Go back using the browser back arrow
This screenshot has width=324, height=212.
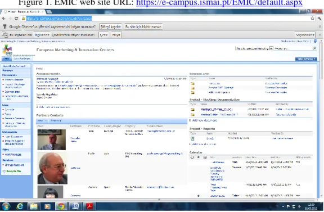point(4,19)
